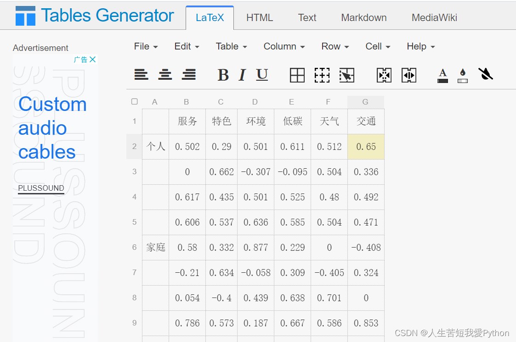Switch to the MediaWiki tab
Image resolution: width=516 pixels, height=342 pixels.
[x=434, y=18]
